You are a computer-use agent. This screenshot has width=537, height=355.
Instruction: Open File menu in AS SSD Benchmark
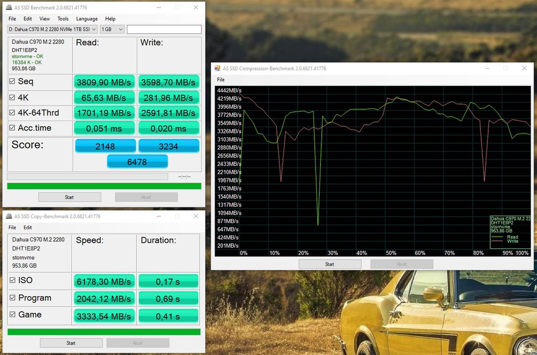[x=12, y=18]
